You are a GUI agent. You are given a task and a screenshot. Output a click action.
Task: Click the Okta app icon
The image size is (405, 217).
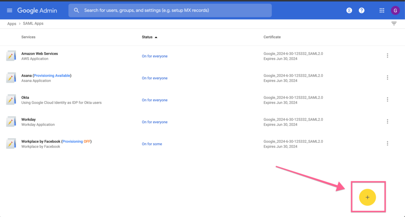point(11,100)
